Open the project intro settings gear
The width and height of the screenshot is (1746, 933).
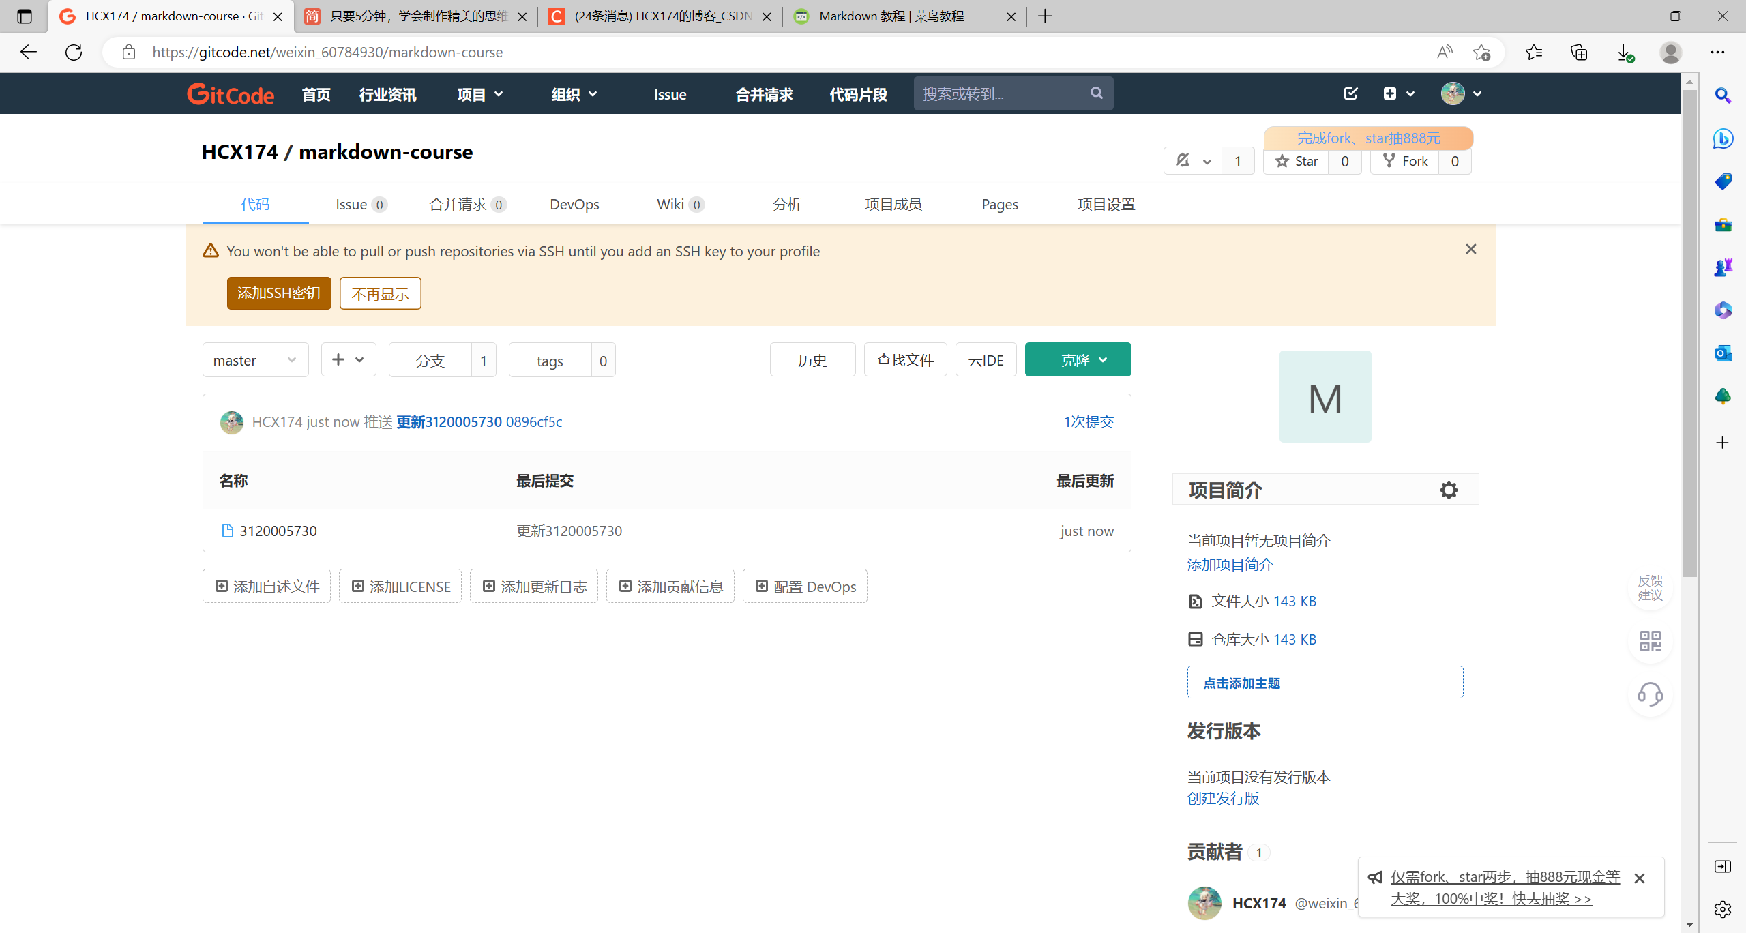tap(1448, 490)
